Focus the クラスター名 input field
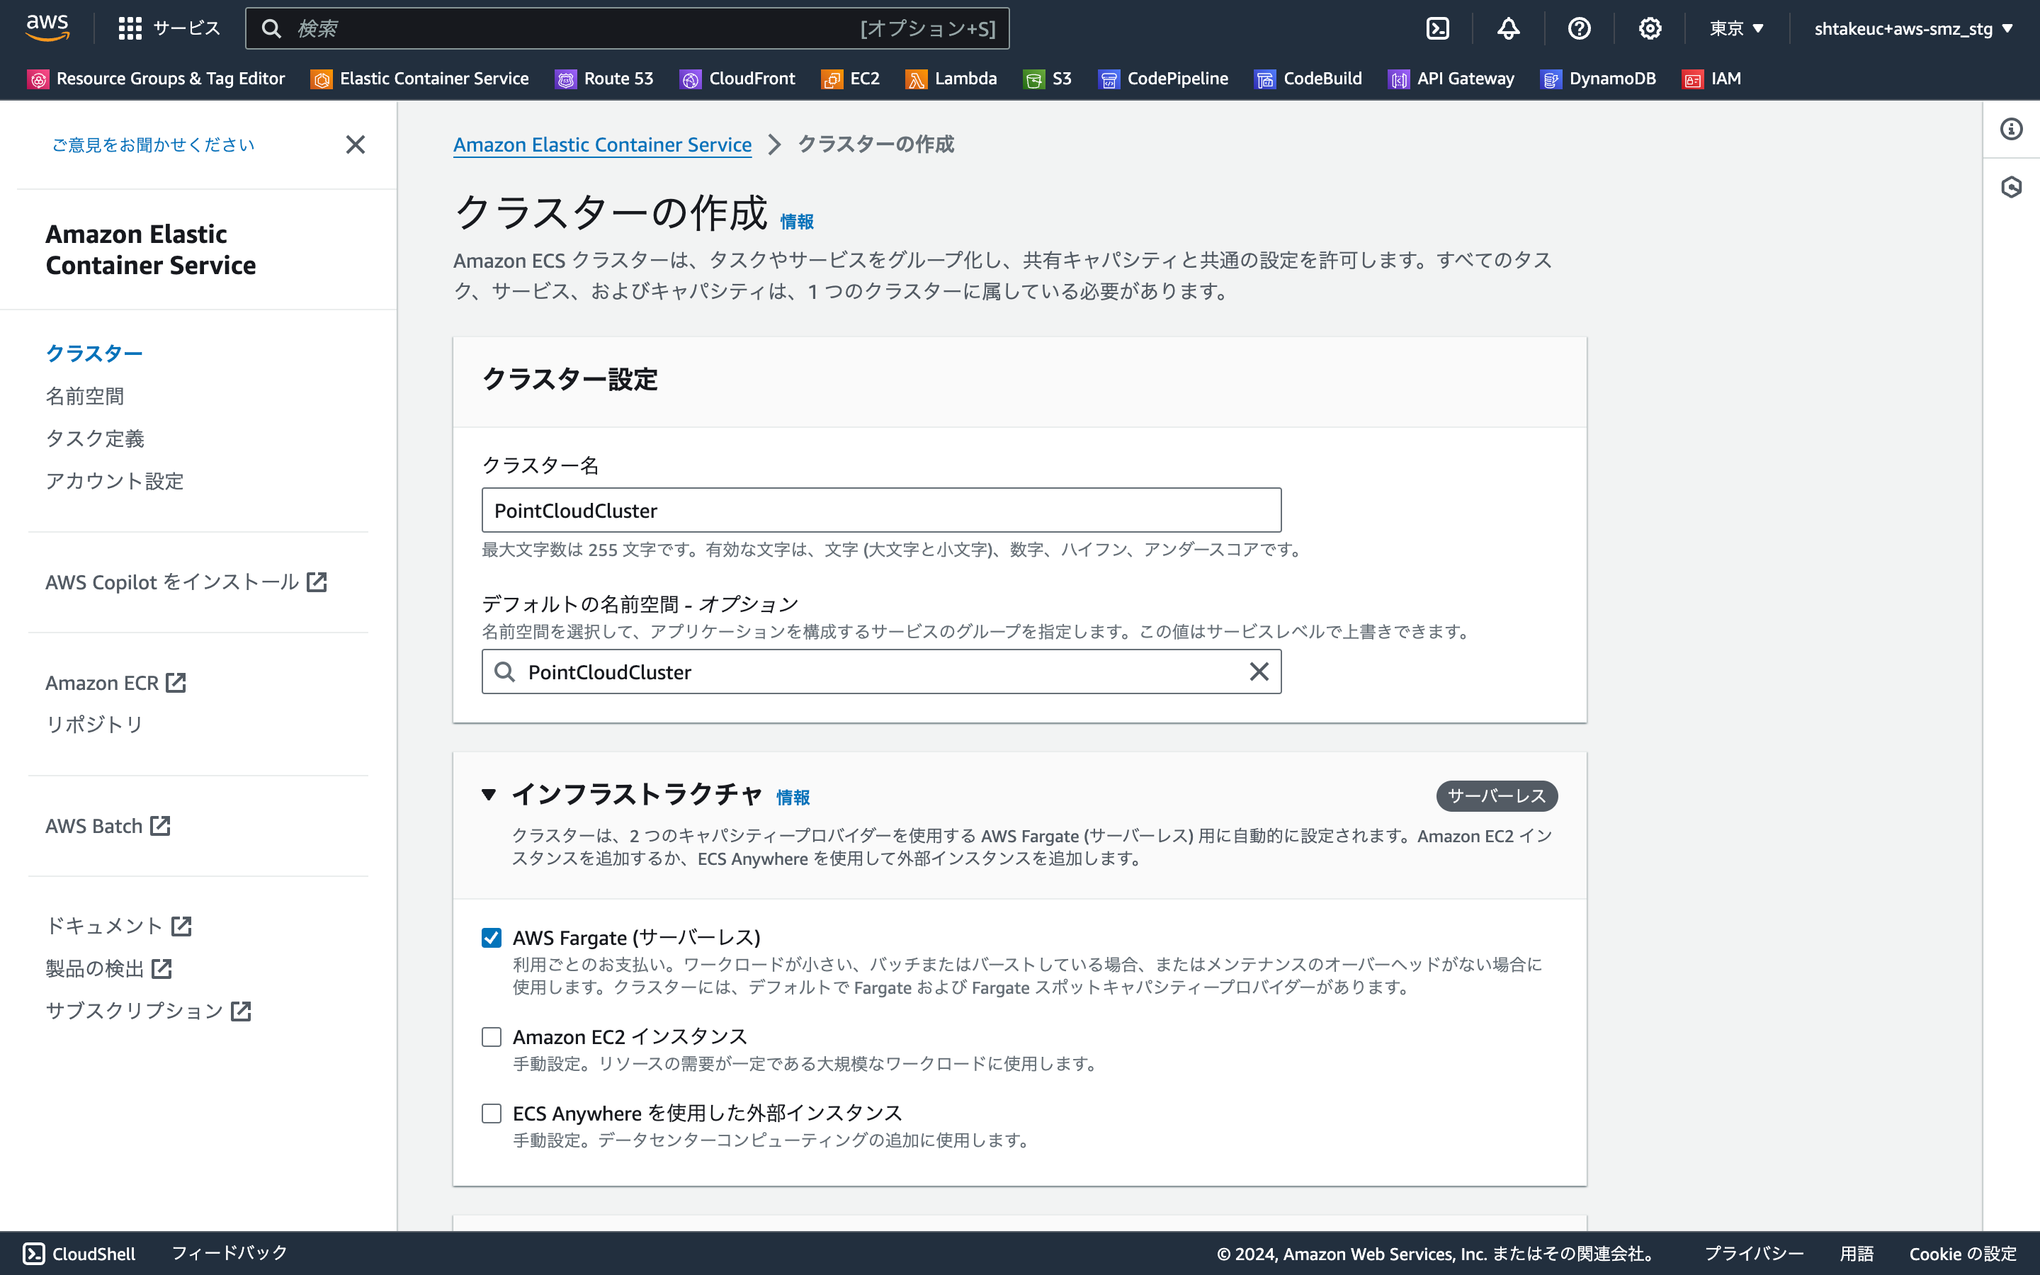 click(x=881, y=510)
